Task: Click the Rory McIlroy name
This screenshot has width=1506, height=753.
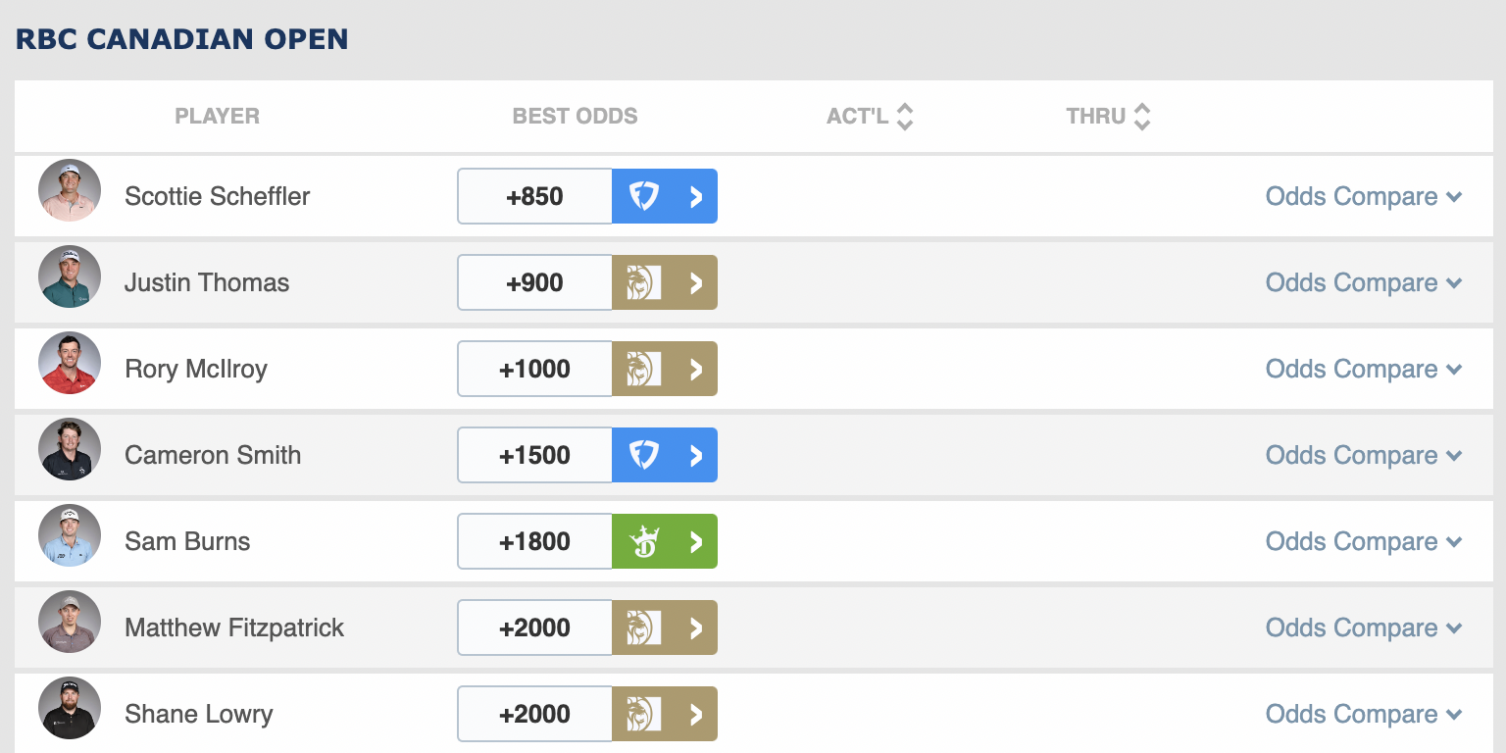Action: (196, 369)
